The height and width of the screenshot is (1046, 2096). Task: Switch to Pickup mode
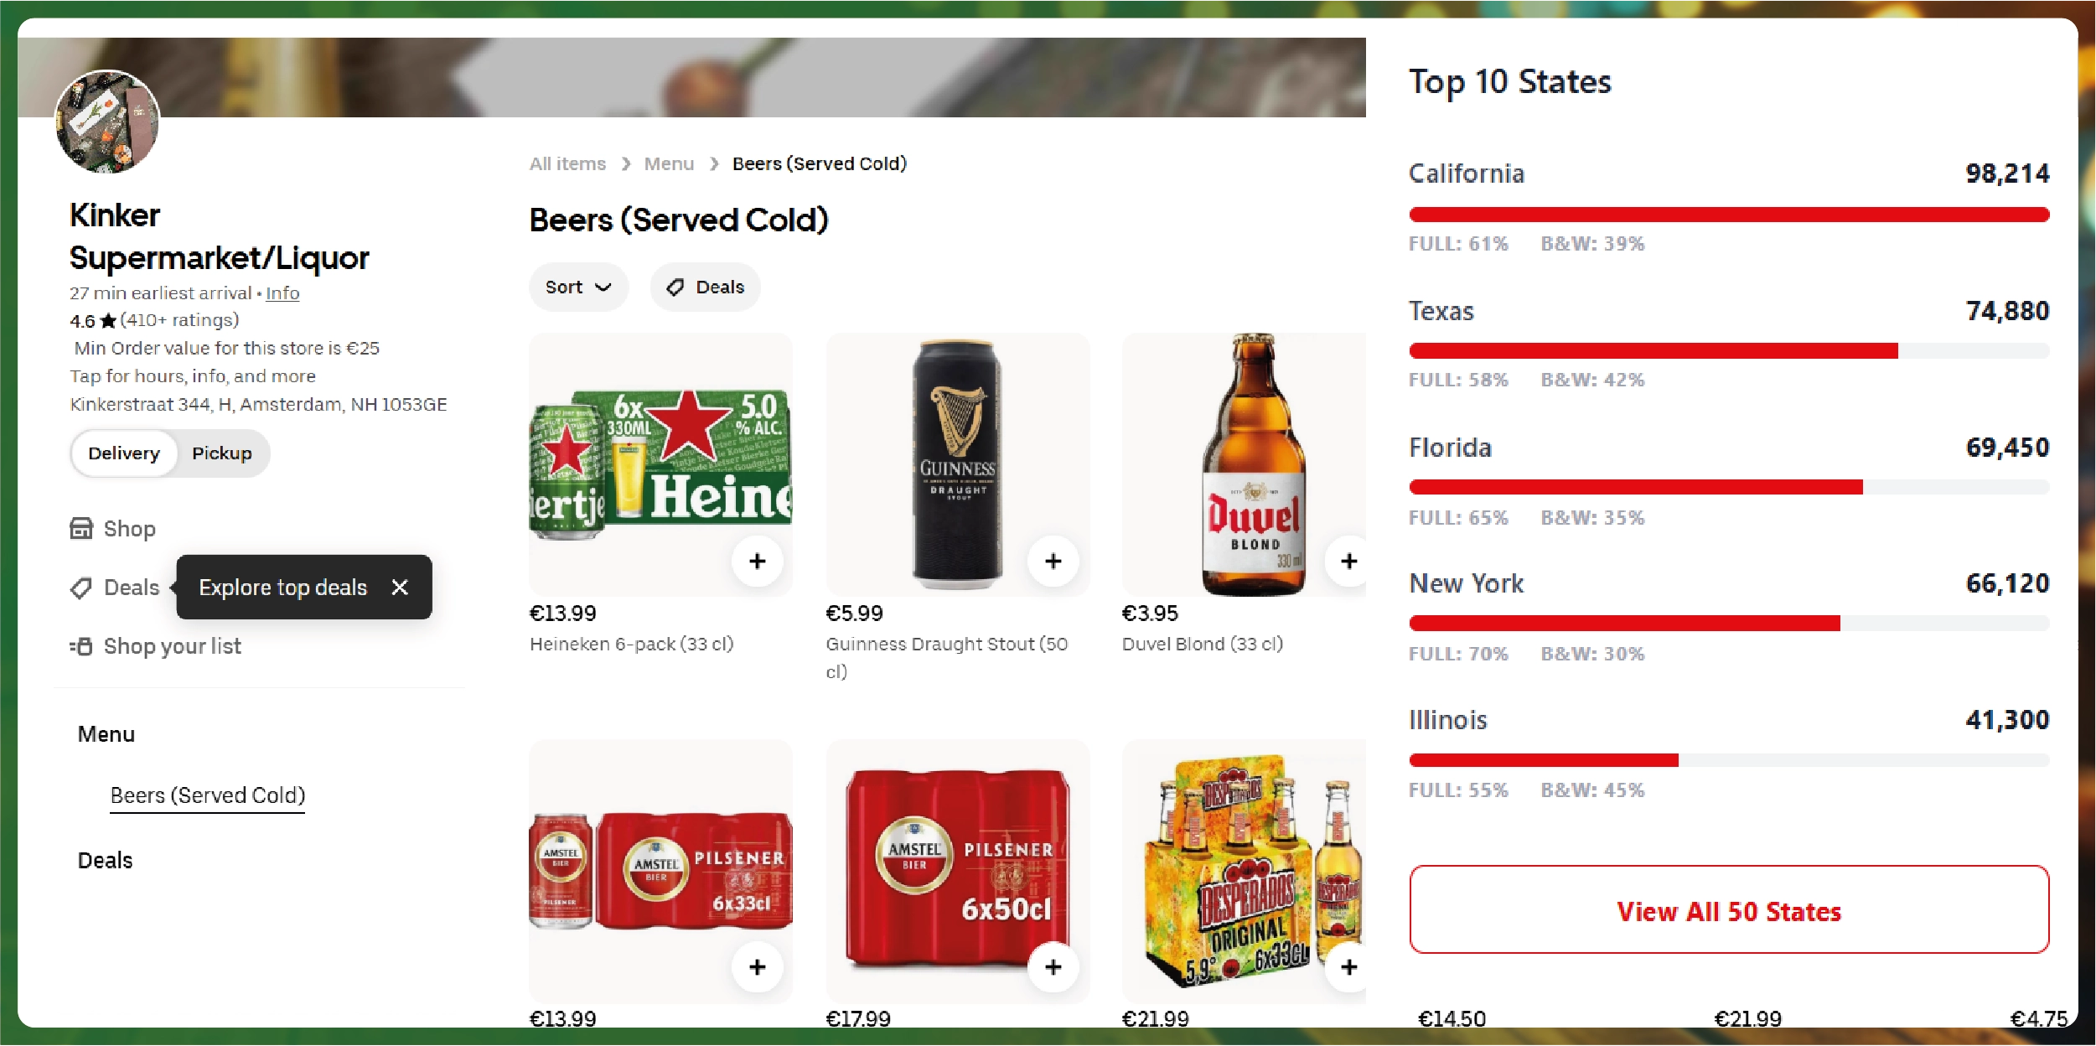coord(221,453)
